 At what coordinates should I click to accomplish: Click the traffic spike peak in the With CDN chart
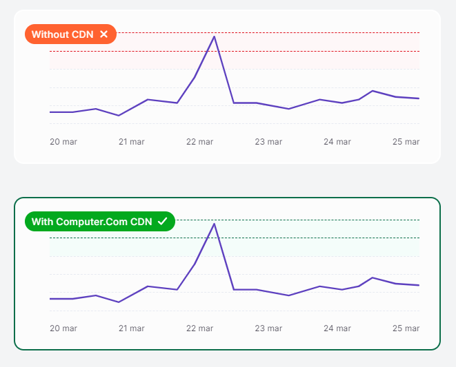point(215,224)
